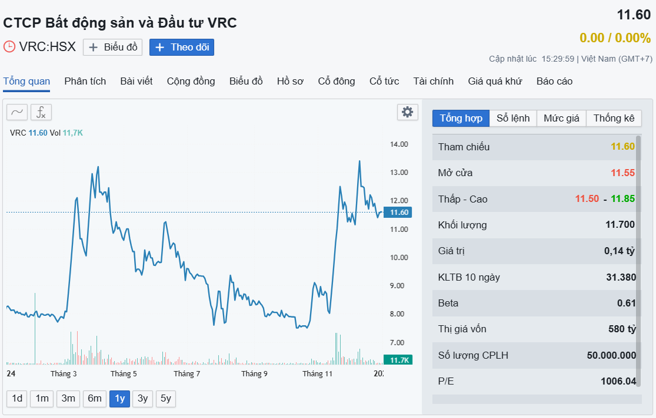
Task: Click the clock icon beside VRC:HSX
Action: [9, 47]
